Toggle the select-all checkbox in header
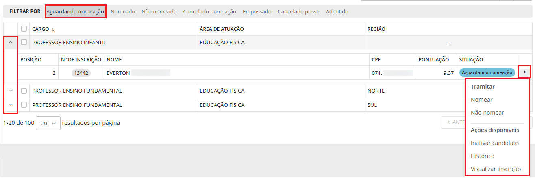This screenshot has width=535, height=178. pyautogui.click(x=24, y=29)
